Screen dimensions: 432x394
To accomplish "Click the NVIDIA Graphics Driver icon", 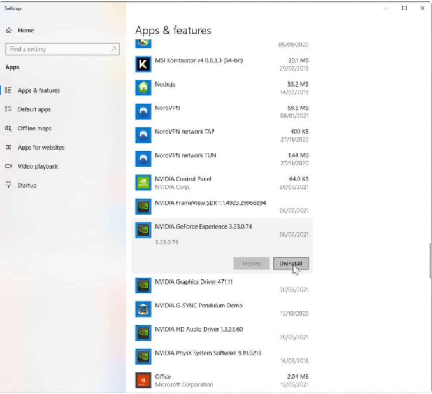I will (x=143, y=285).
